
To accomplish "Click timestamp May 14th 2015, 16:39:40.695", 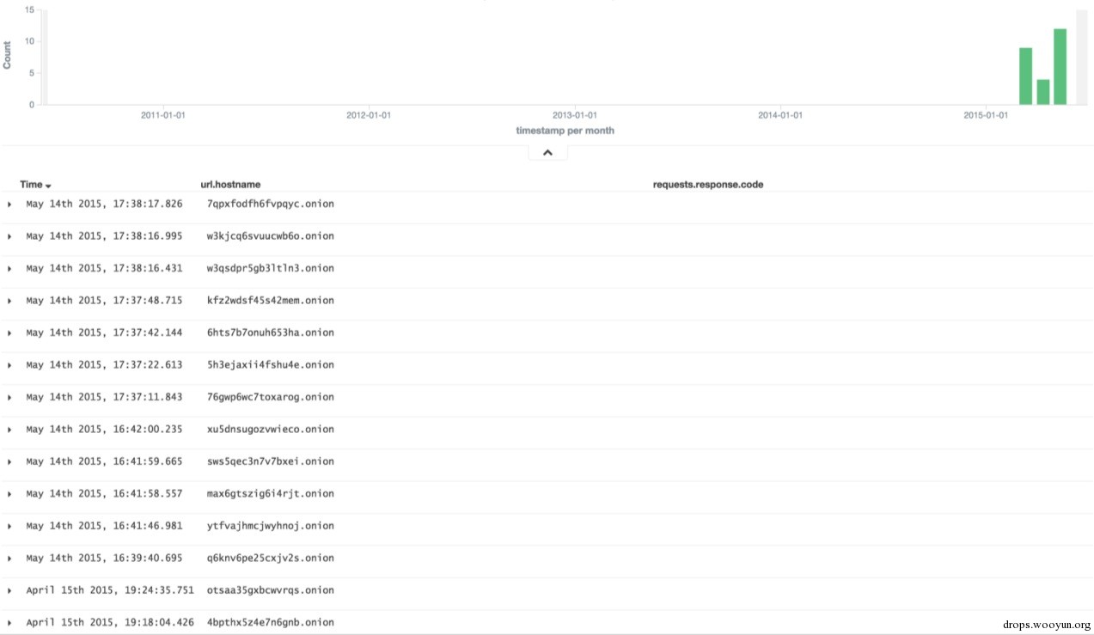I will [x=104, y=558].
